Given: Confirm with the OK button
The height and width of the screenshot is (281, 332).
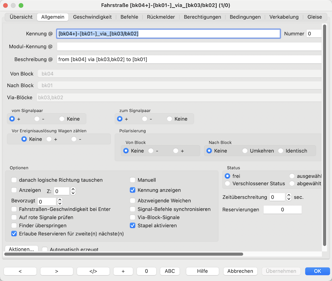Looking at the screenshot, I should click(x=317, y=271).
